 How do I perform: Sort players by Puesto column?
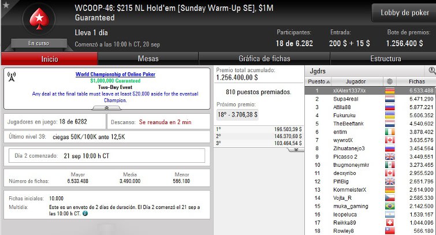(319, 81)
